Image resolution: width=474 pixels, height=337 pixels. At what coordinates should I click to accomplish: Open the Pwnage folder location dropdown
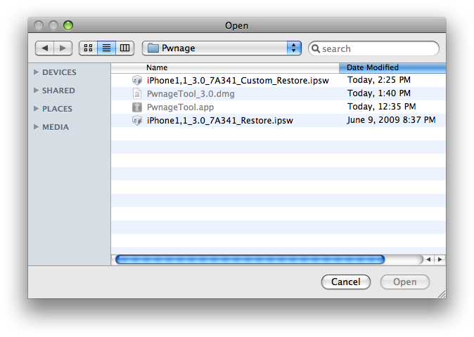(x=222, y=48)
